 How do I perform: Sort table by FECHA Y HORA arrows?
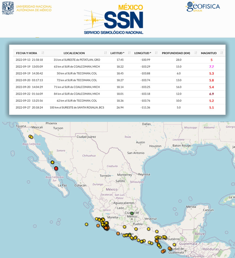[x=43, y=53]
